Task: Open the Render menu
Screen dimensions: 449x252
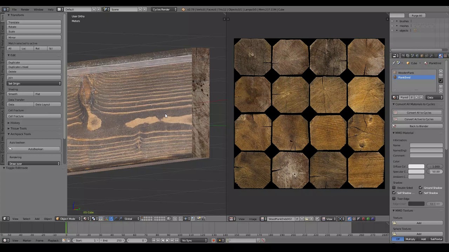Action: tap(25, 9)
